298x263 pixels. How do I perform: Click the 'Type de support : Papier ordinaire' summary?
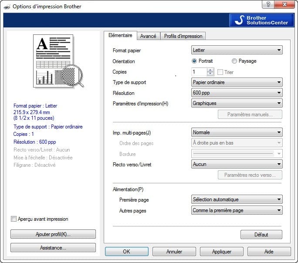[x=48, y=127]
